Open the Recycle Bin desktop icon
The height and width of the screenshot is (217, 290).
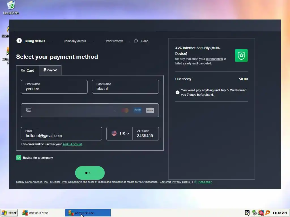pyautogui.click(x=11, y=8)
